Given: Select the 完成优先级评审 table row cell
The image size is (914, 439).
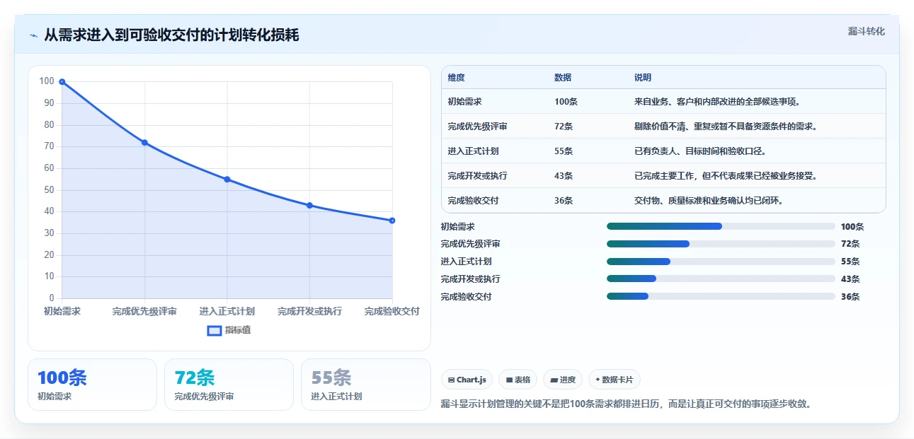Looking at the screenshot, I should coord(478,127).
